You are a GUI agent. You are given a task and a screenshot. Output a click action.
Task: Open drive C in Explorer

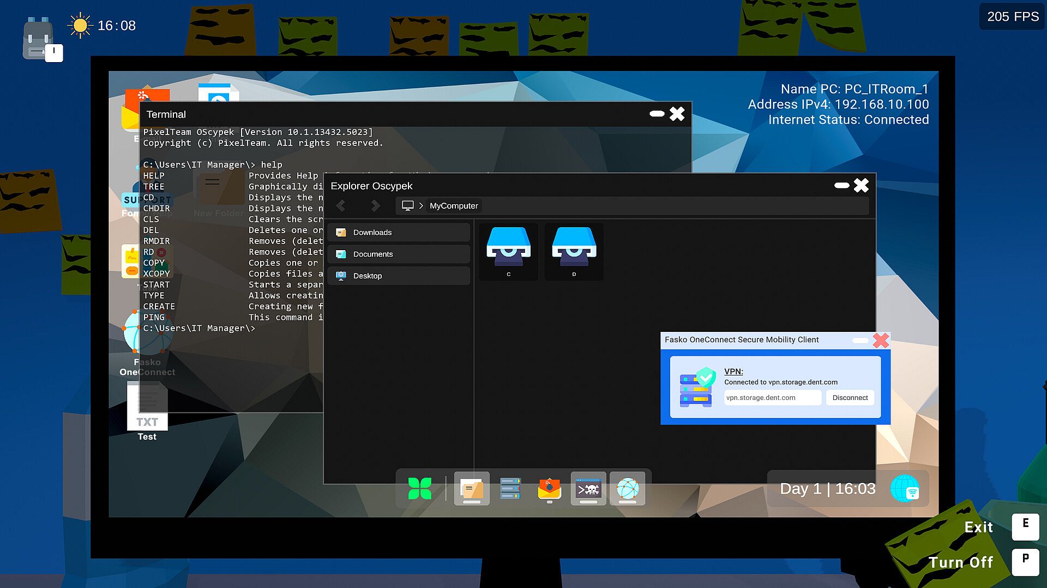coord(508,251)
